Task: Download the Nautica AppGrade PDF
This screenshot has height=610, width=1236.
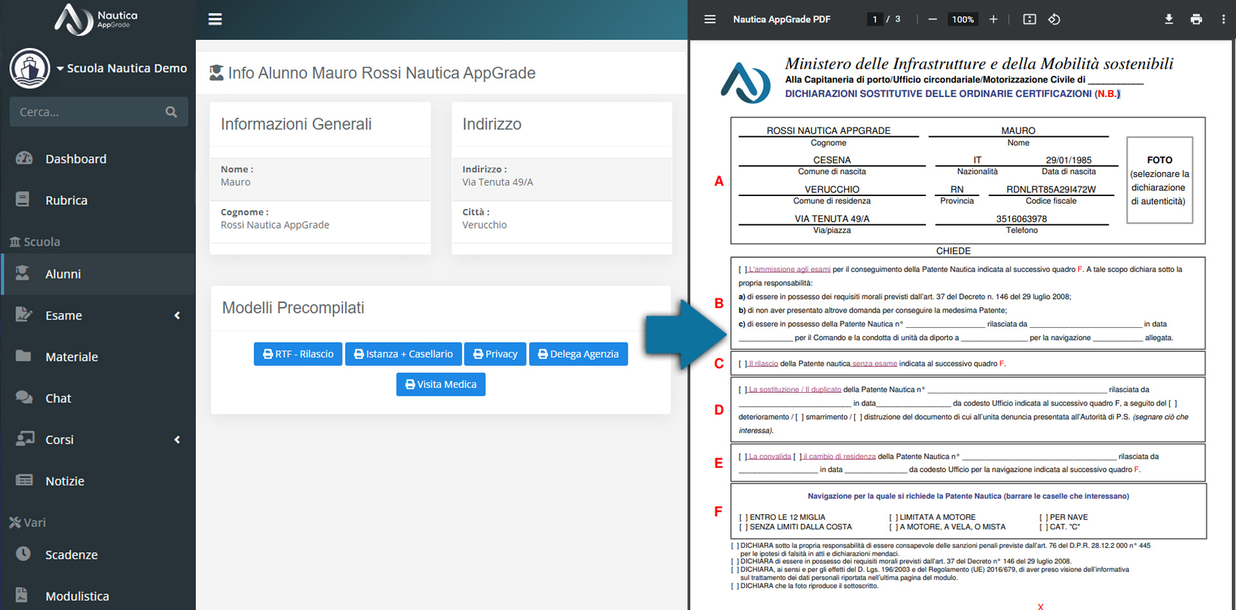Action: click(1169, 19)
